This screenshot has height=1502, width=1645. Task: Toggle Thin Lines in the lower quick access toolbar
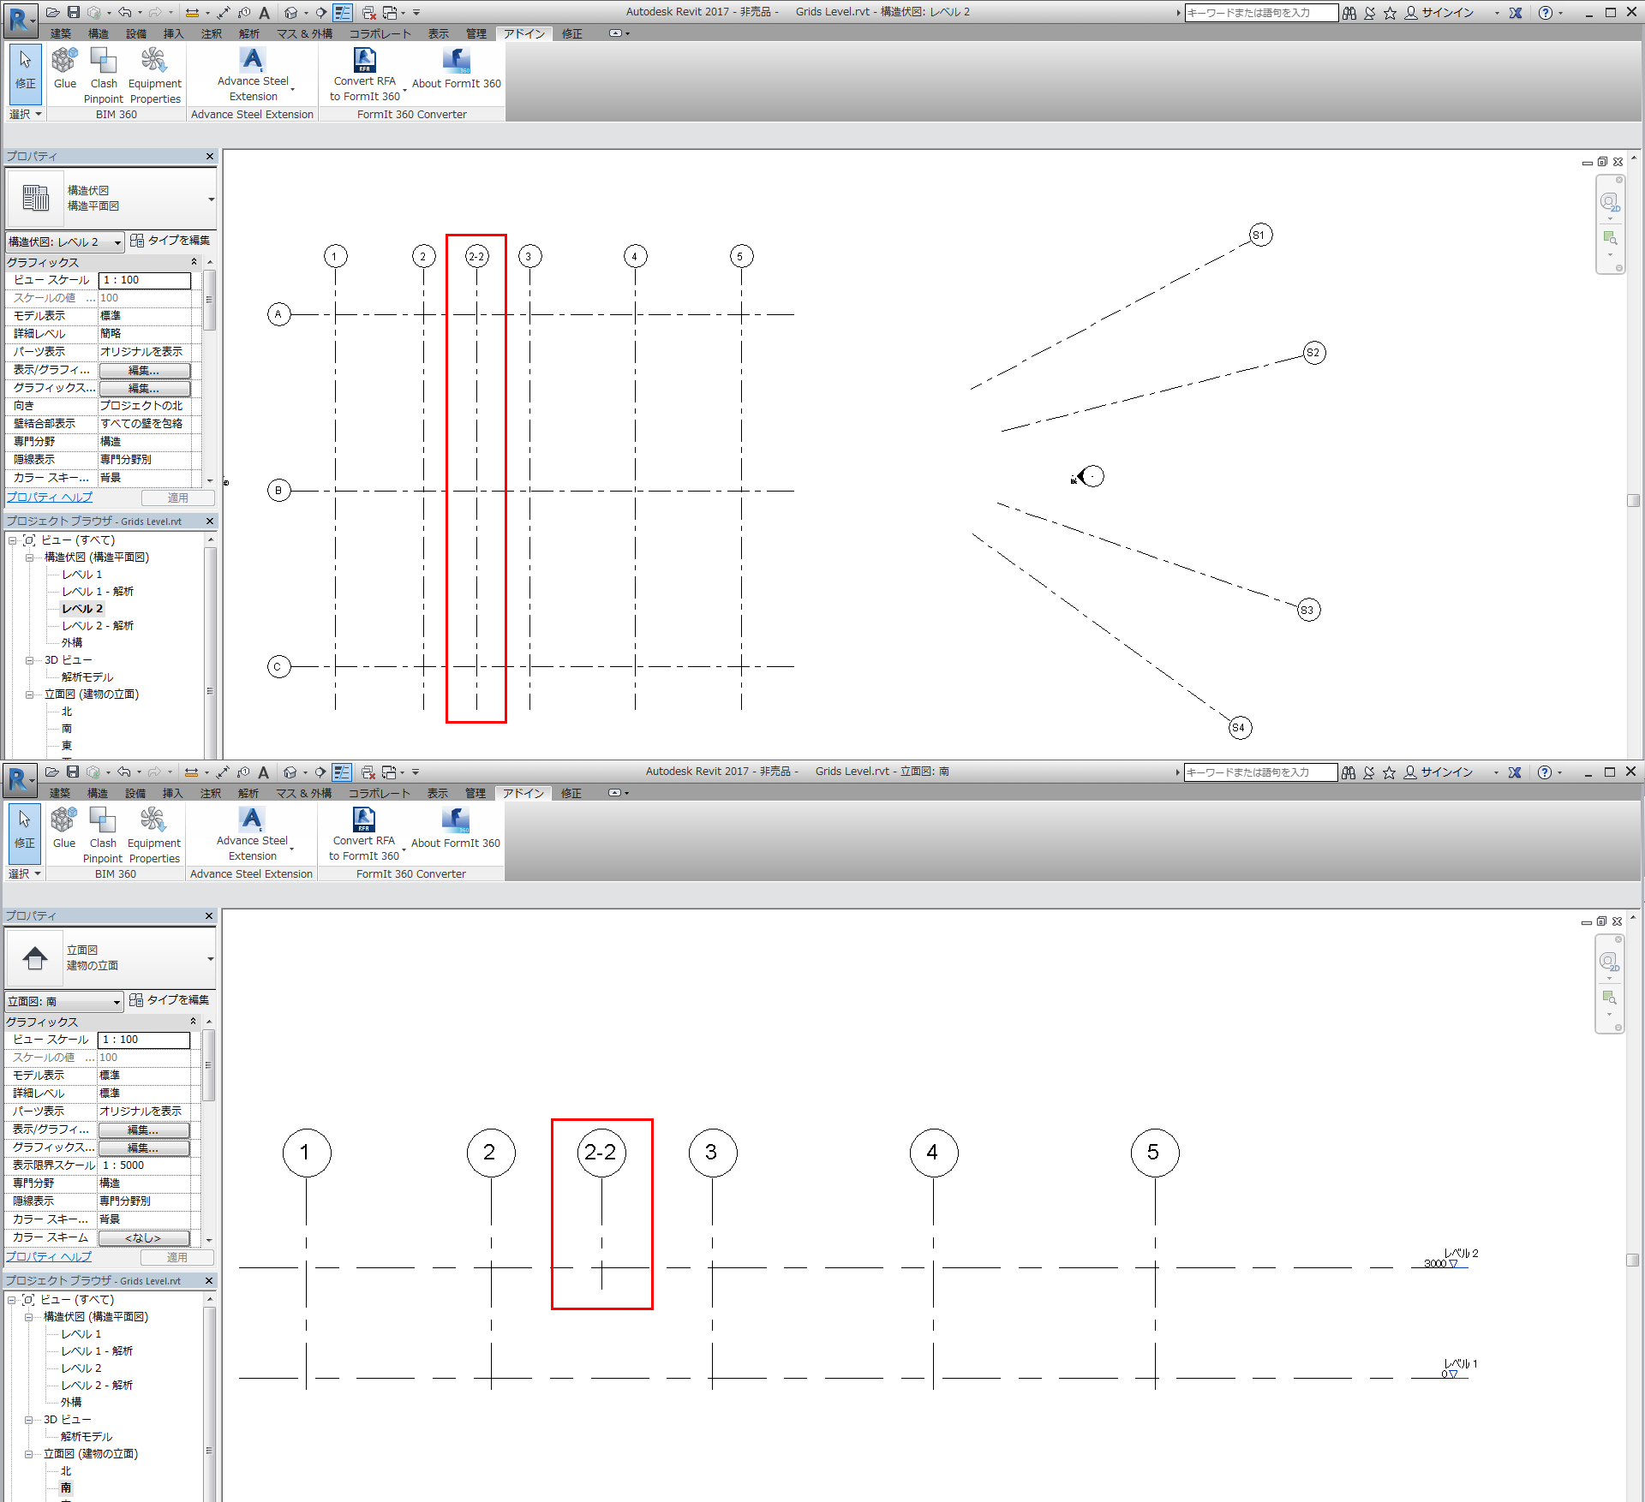click(342, 772)
